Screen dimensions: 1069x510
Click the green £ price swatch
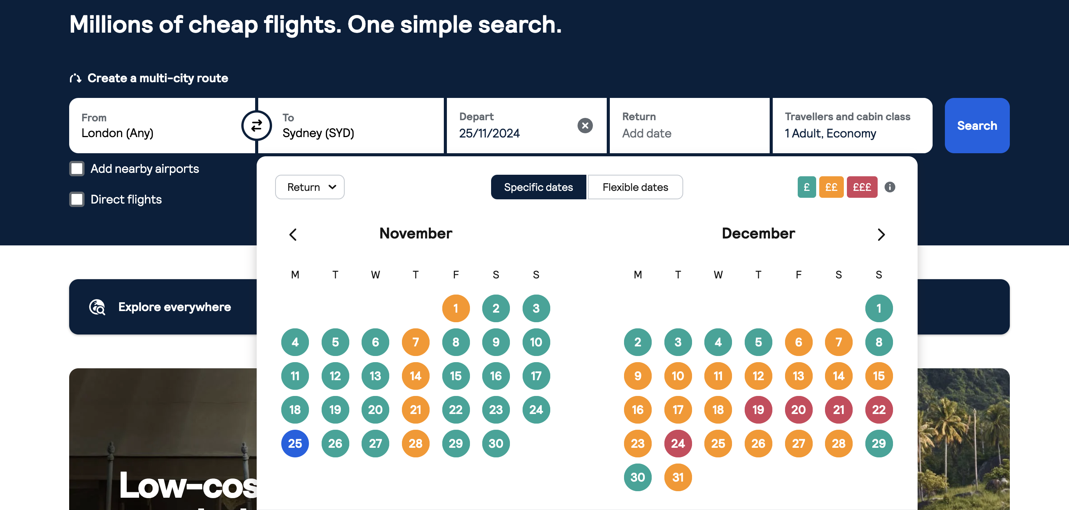pyautogui.click(x=806, y=187)
